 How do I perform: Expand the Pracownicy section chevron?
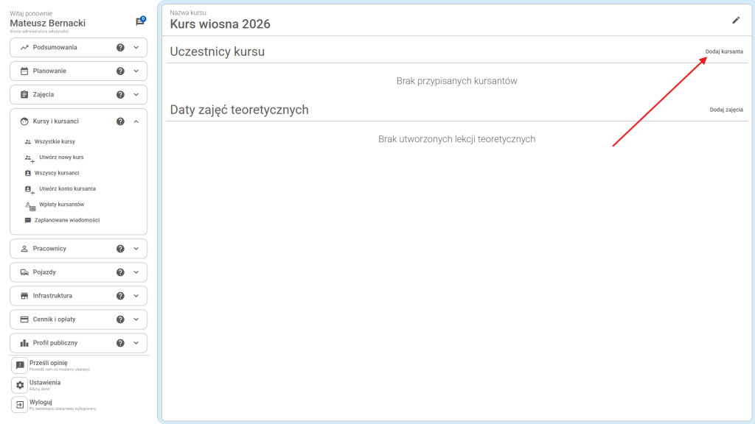click(136, 249)
